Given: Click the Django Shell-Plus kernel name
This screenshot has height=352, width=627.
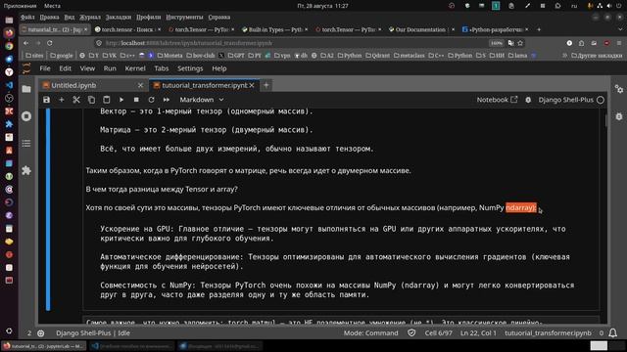Looking at the screenshot, I should (565, 100).
